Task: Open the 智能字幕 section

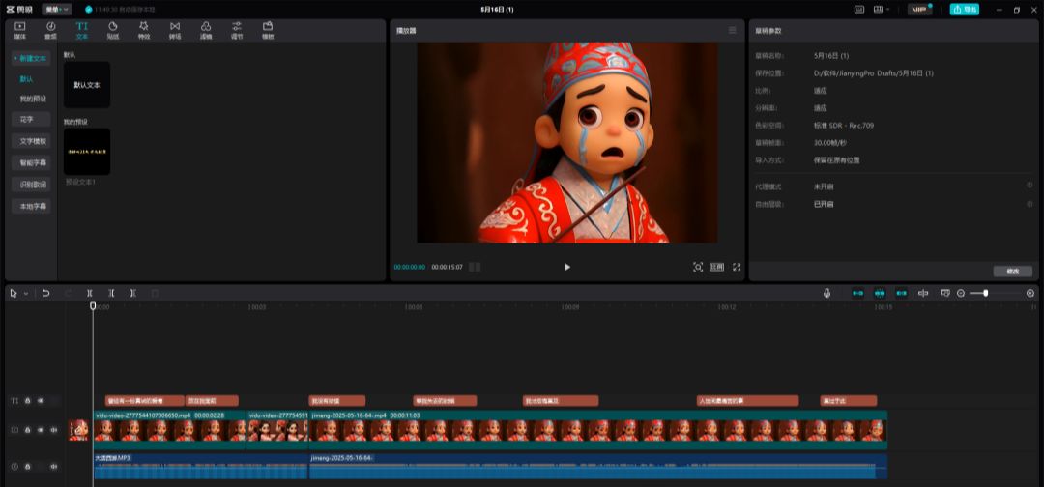Action: (31, 162)
